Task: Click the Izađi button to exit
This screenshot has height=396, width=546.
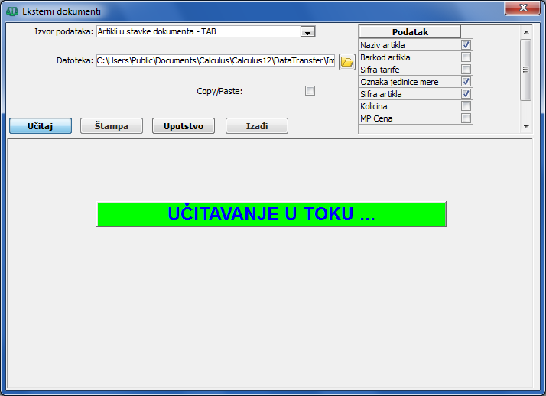Action: [x=256, y=126]
